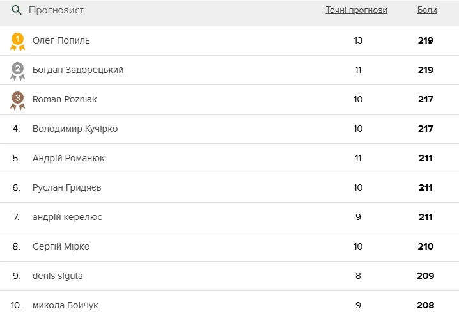Click Олег Попиль's 219 points score
Image resolution: width=459 pixels, height=318 pixels.
click(426, 40)
